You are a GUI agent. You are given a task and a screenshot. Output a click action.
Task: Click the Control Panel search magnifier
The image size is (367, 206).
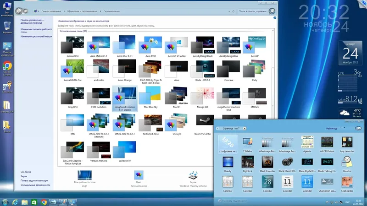[x=272, y=11]
